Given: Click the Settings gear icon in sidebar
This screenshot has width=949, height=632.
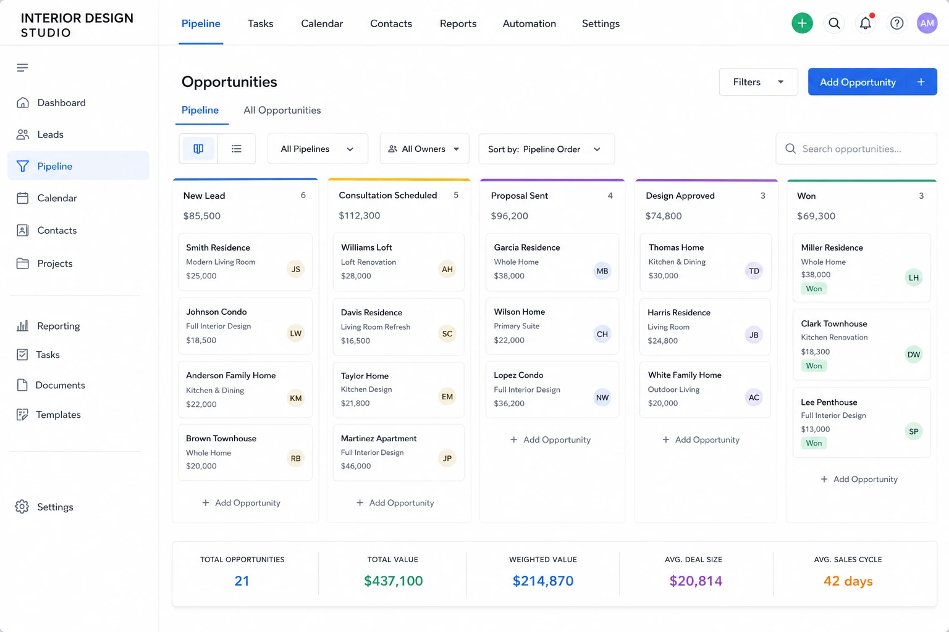Looking at the screenshot, I should pyautogui.click(x=22, y=507).
